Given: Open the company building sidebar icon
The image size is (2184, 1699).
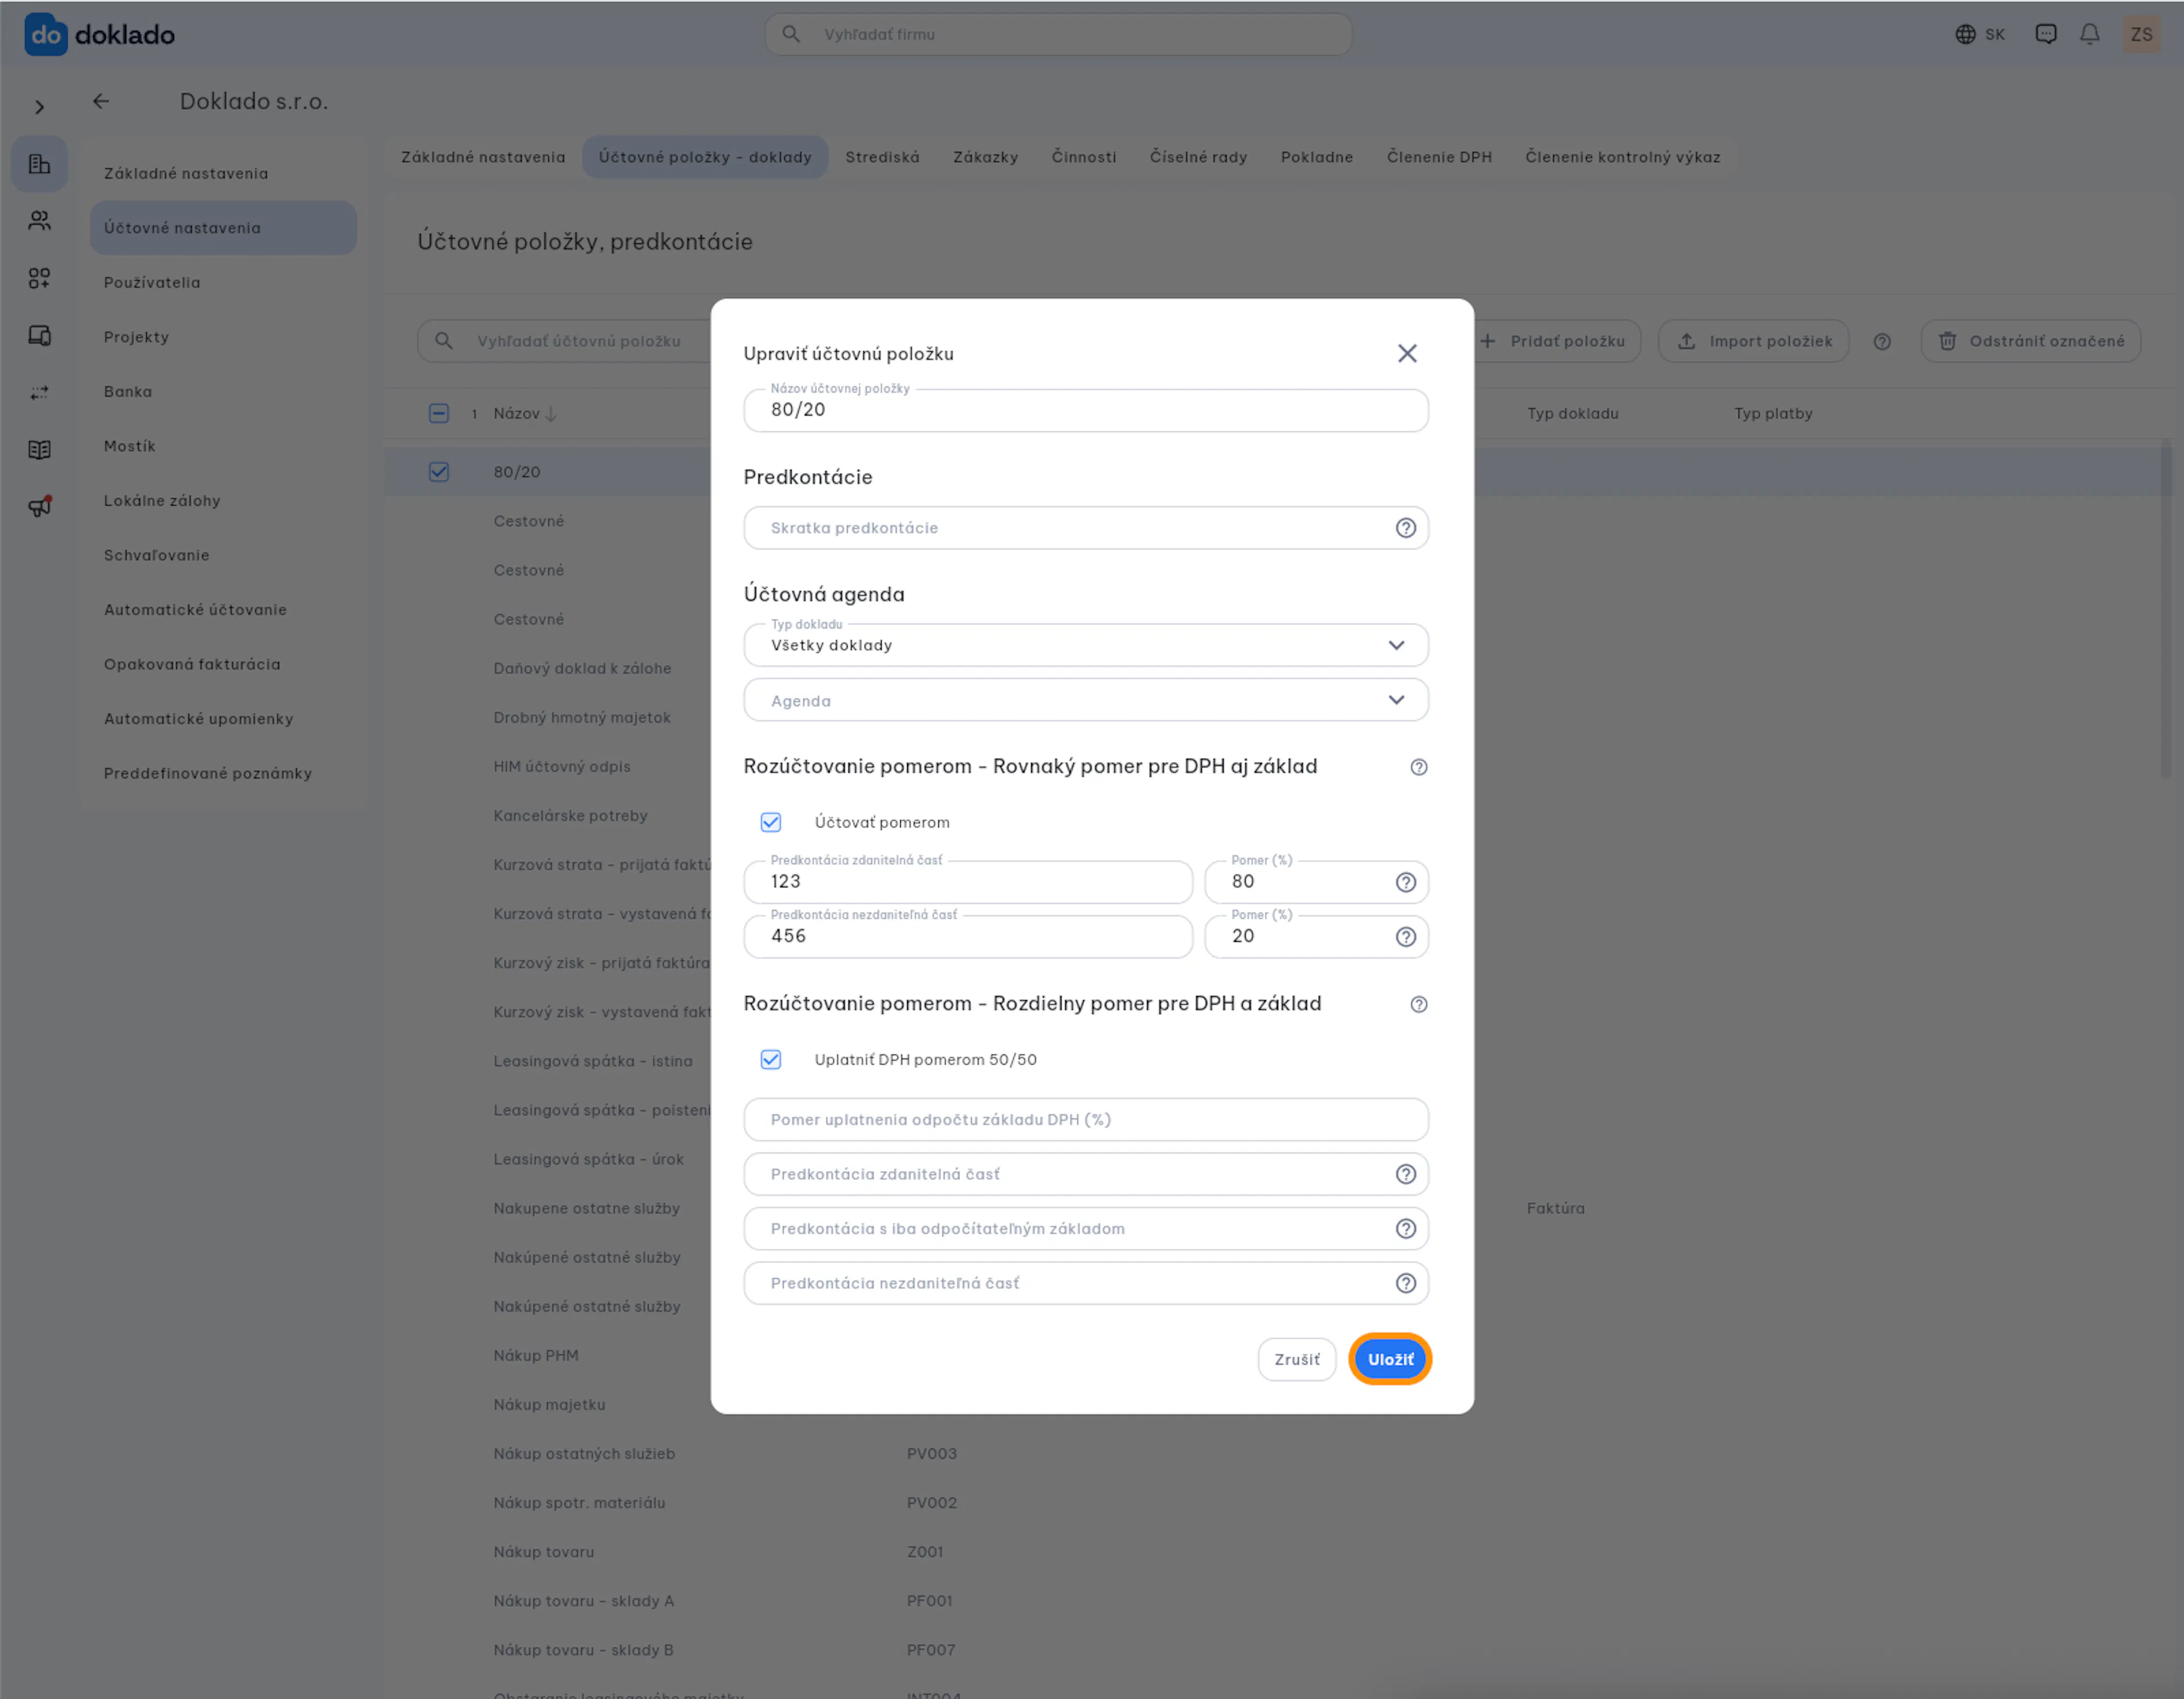Looking at the screenshot, I should pyautogui.click(x=40, y=164).
